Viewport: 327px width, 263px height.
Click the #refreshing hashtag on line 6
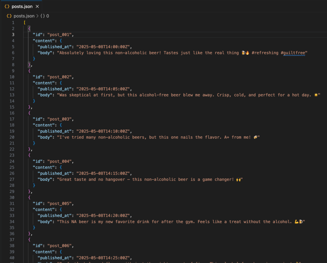point(265,53)
